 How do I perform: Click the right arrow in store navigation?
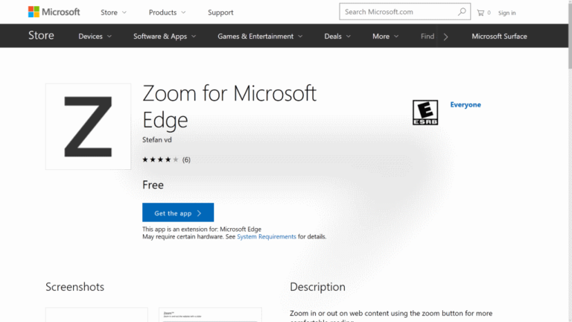(x=445, y=37)
